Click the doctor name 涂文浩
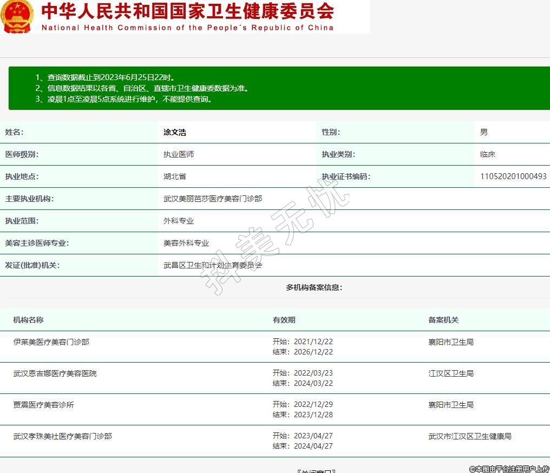This screenshot has width=550, height=473. click(x=175, y=132)
